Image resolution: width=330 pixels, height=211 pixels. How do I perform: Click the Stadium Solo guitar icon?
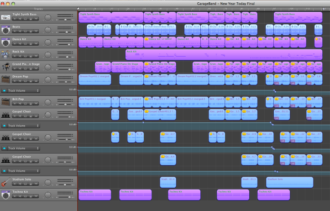(5, 182)
